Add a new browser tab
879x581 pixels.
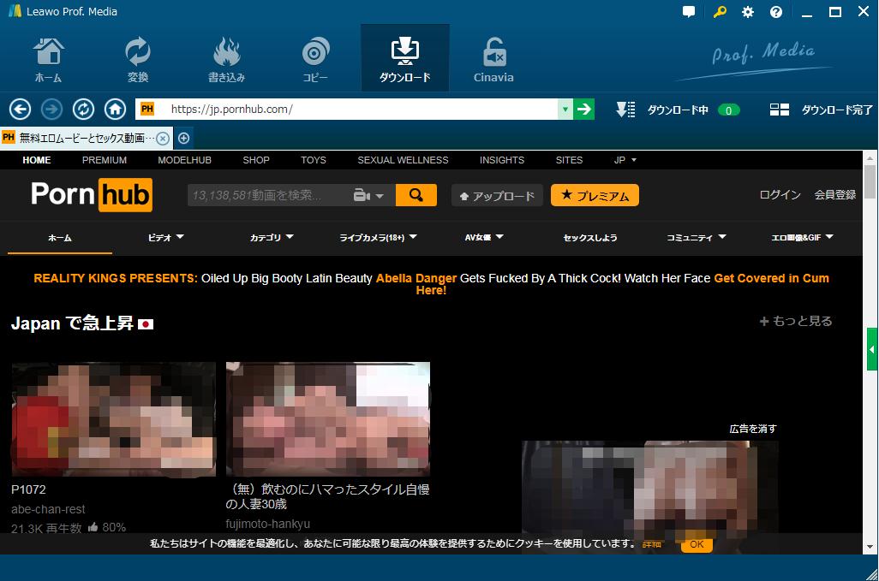(x=183, y=139)
